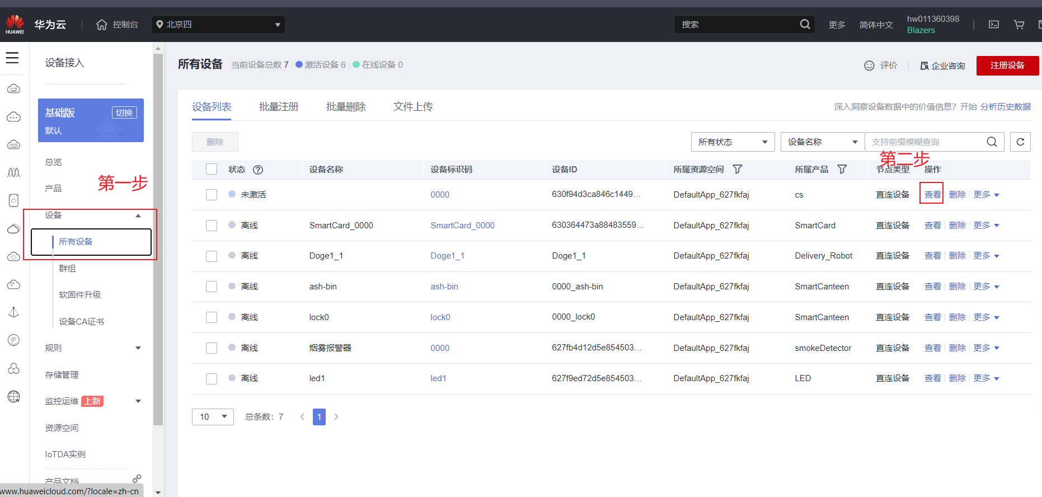
Task: Click the storage device sidebar icon
Action: (x=14, y=200)
